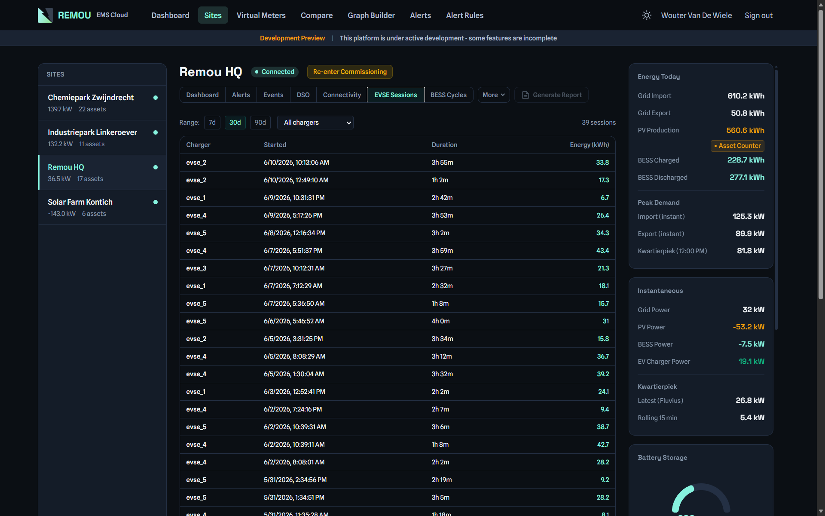Click PV Production value 560.6 kWh
Viewport: 825px width, 516px height.
point(745,130)
